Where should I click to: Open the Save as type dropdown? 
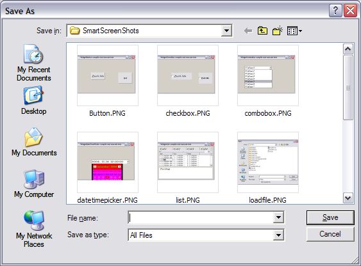[278, 235]
